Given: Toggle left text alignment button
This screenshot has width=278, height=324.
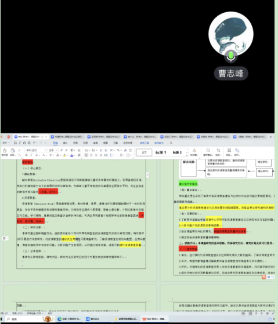Looking at the screenshot, I should [86, 155].
